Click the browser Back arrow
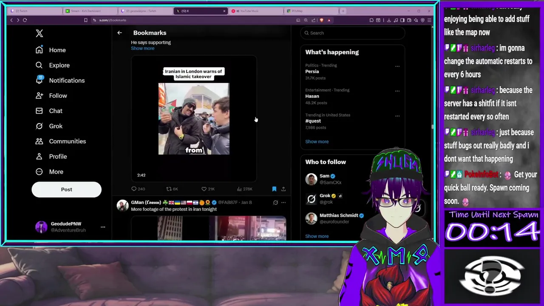Viewport: 544px width, 306px height. coord(11,20)
